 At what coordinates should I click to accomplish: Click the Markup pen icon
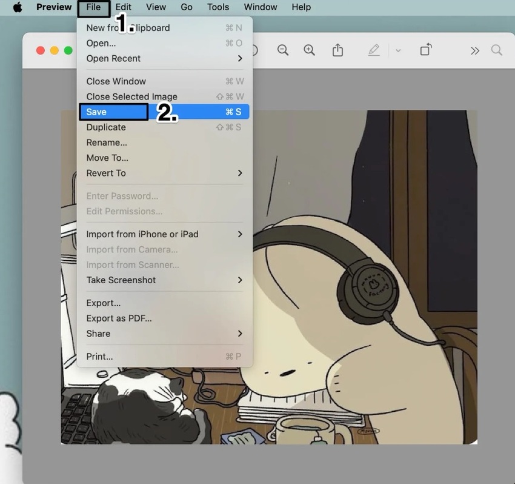pos(374,50)
